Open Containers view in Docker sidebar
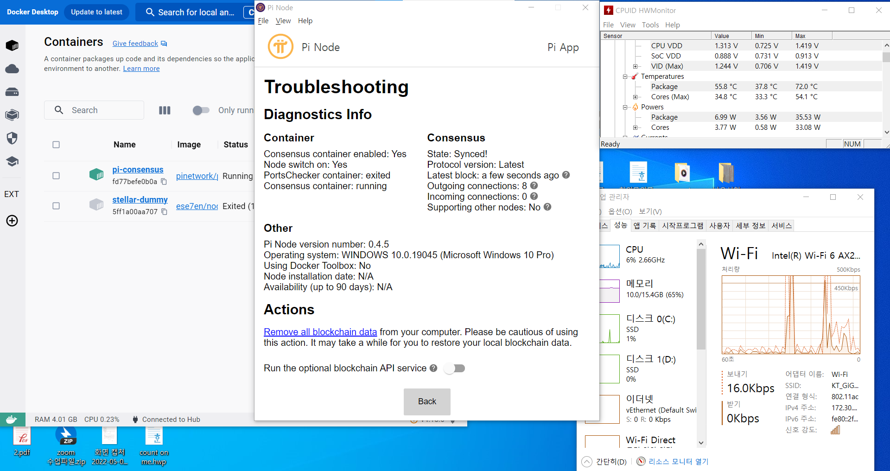The width and height of the screenshot is (890, 471). (x=12, y=45)
